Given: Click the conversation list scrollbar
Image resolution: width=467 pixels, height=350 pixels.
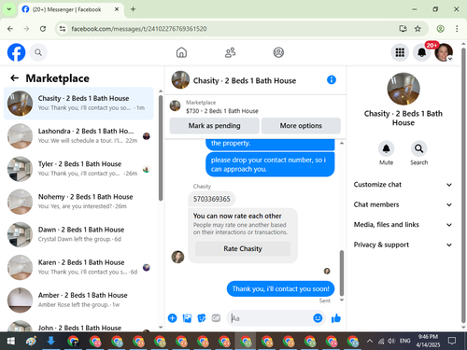Looking at the screenshot, I should pyautogui.click(x=161, y=147).
